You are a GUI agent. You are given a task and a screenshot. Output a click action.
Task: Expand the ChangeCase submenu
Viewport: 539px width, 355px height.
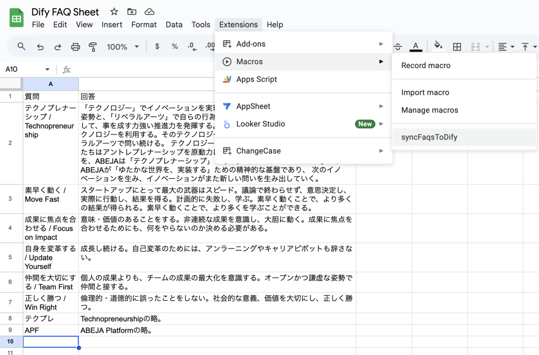(304, 151)
